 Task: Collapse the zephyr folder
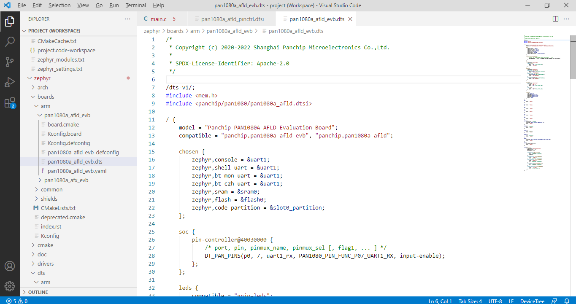[x=78, y=78]
